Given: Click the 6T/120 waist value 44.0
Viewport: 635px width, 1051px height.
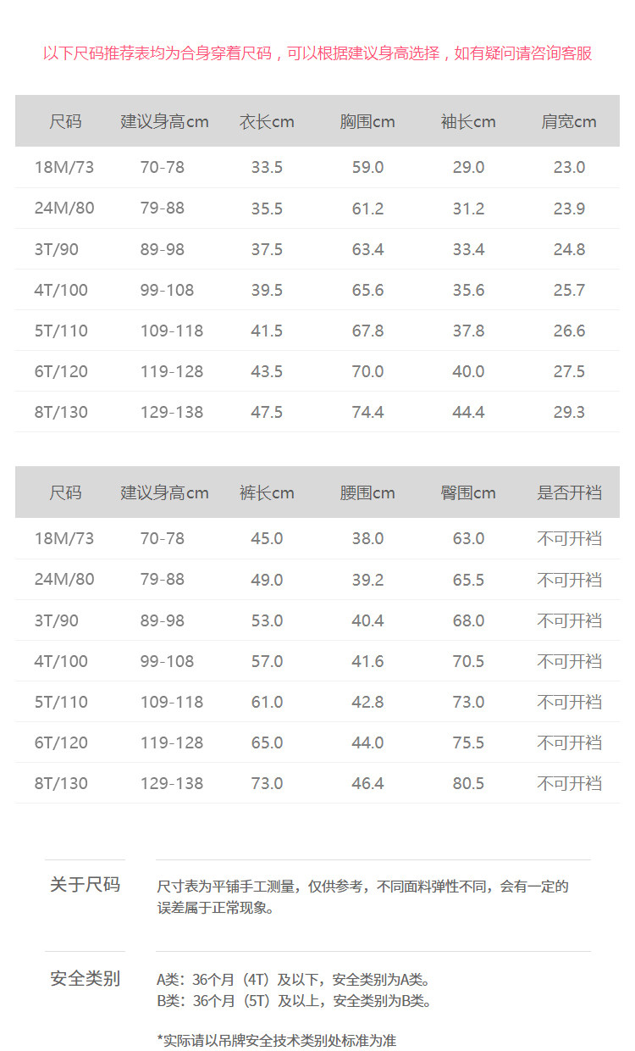Looking at the screenshot, I should coord(367,742).
